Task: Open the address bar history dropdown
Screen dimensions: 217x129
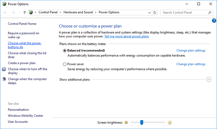Action: click(x=149, y=13)
